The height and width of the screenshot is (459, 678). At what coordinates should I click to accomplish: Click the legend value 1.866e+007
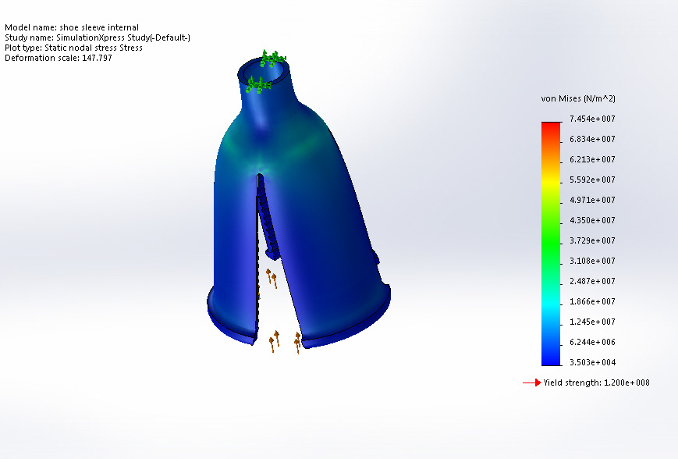point(592,301)
